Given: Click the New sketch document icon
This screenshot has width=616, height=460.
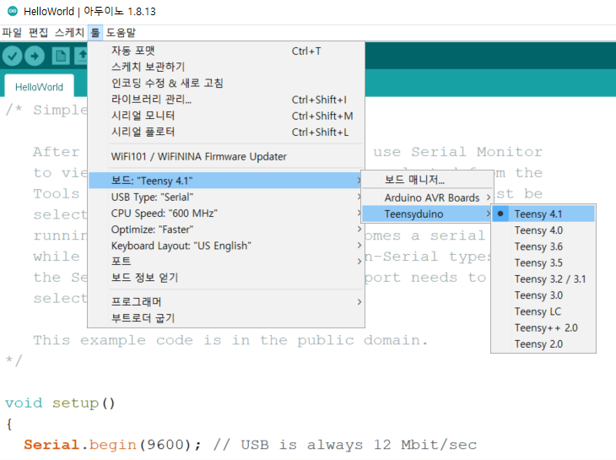Looking at the screenshot, I should pos(61,57).
